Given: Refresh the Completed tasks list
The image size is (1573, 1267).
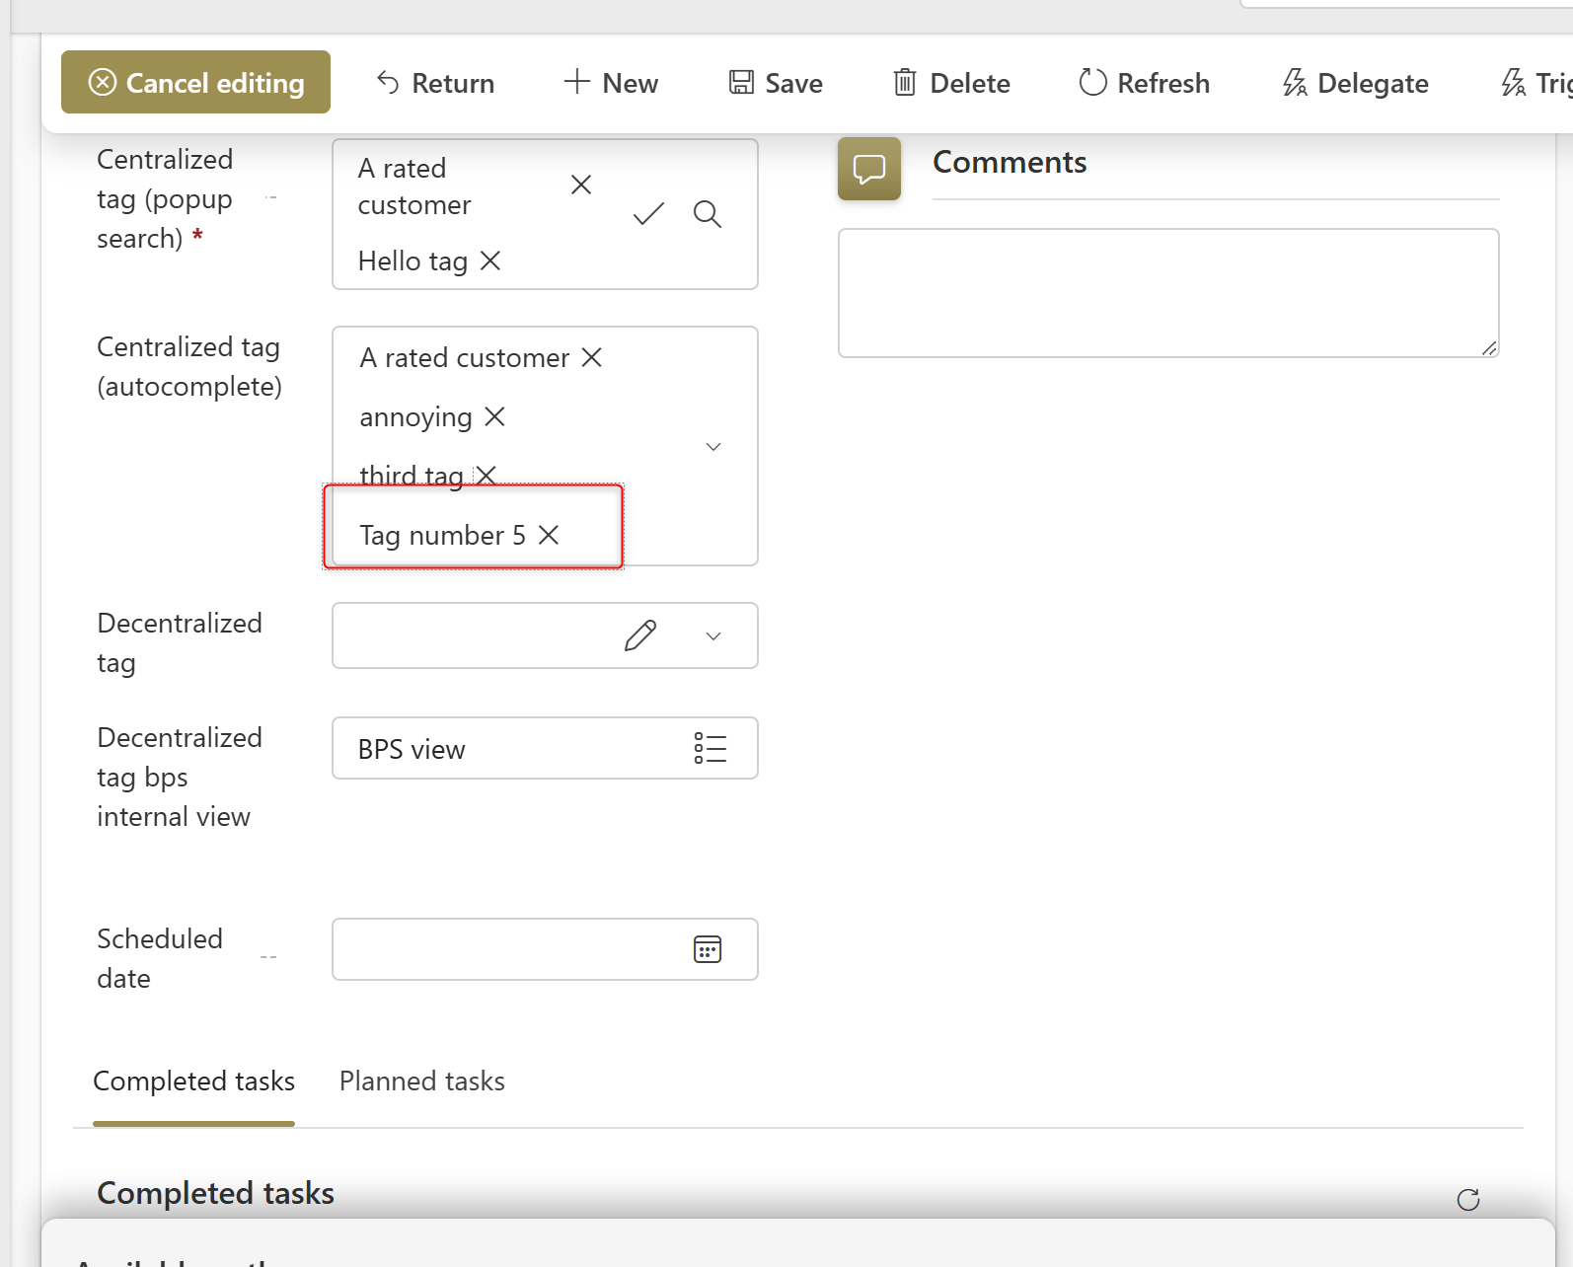Looking at the screenshot, I should click(1467, 1199).
